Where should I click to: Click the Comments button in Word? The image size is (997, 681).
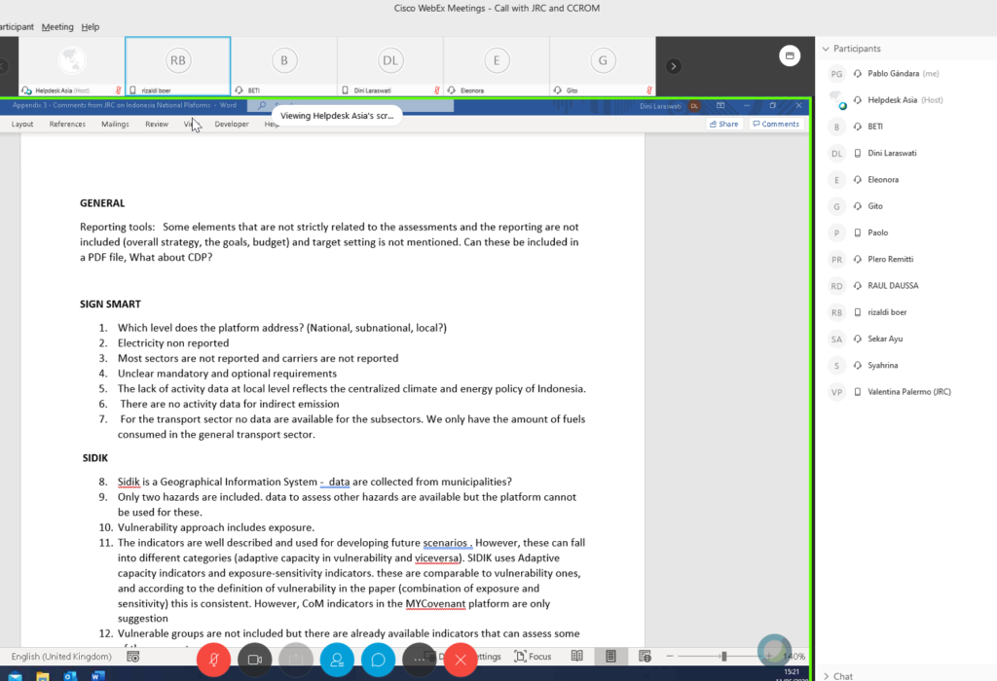[775, 125]
